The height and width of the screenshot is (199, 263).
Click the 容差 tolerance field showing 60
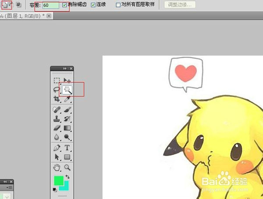(x=51, y=5)
